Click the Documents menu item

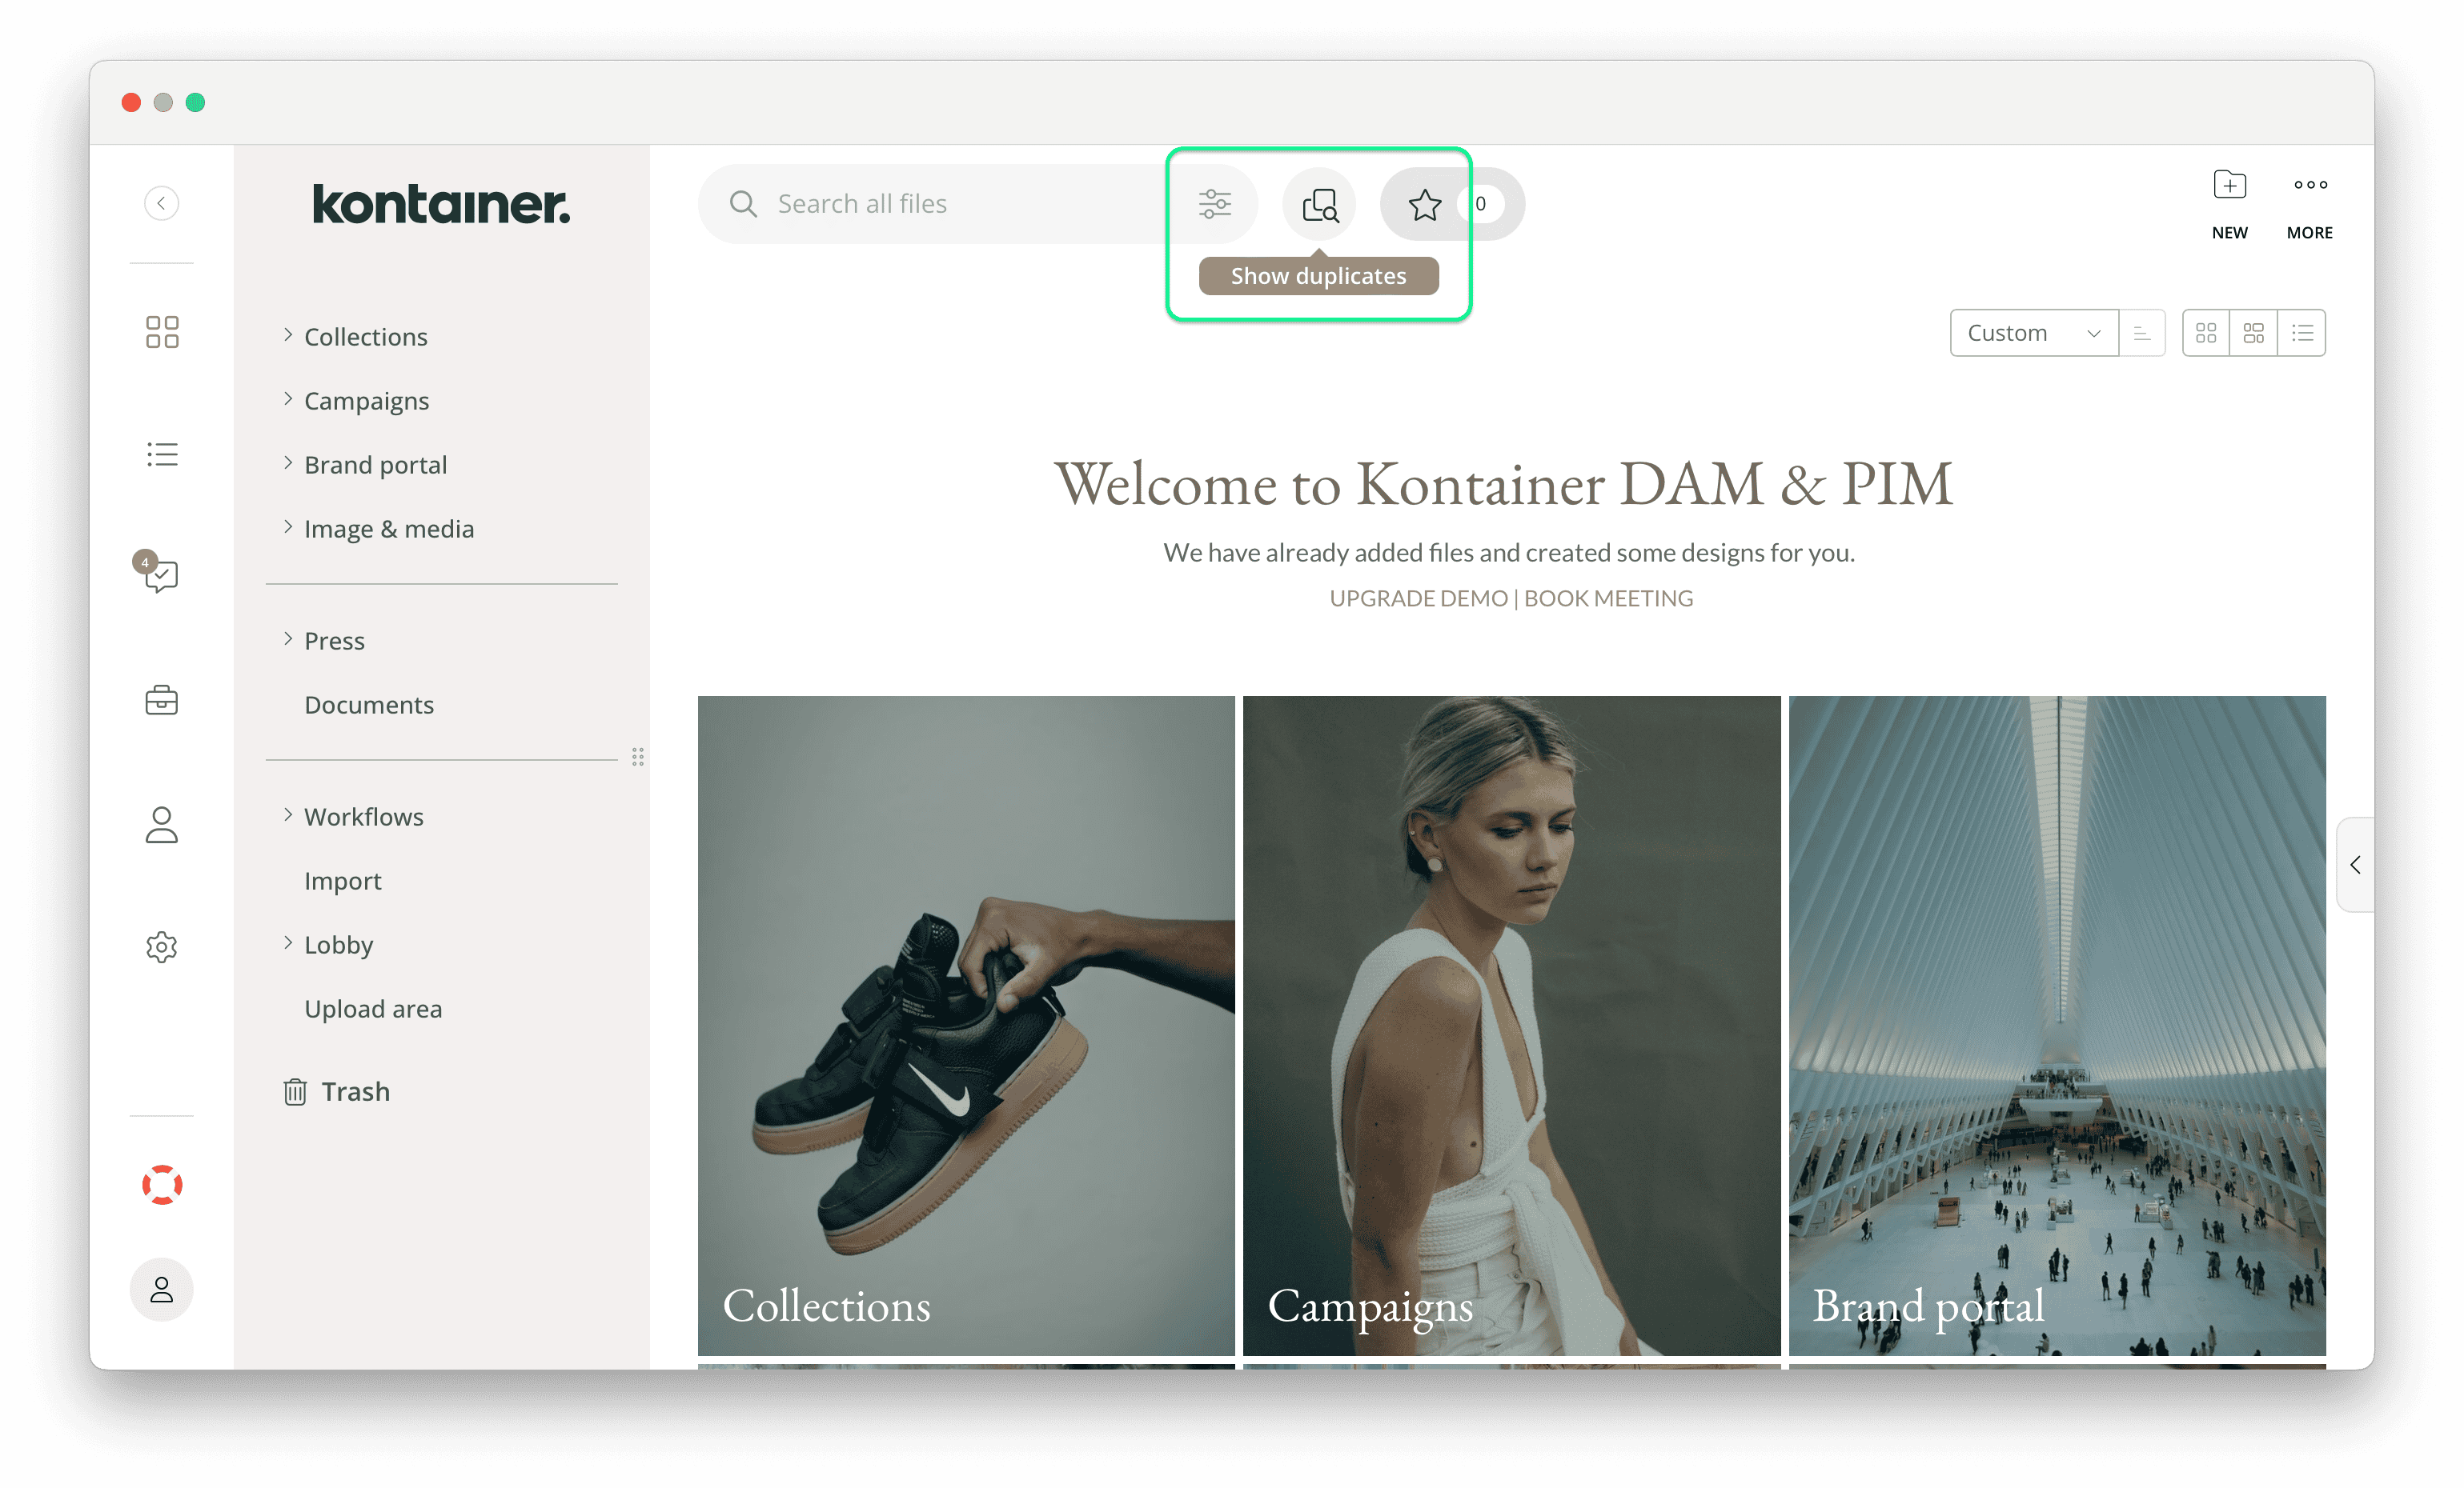[x=368, y=703]
